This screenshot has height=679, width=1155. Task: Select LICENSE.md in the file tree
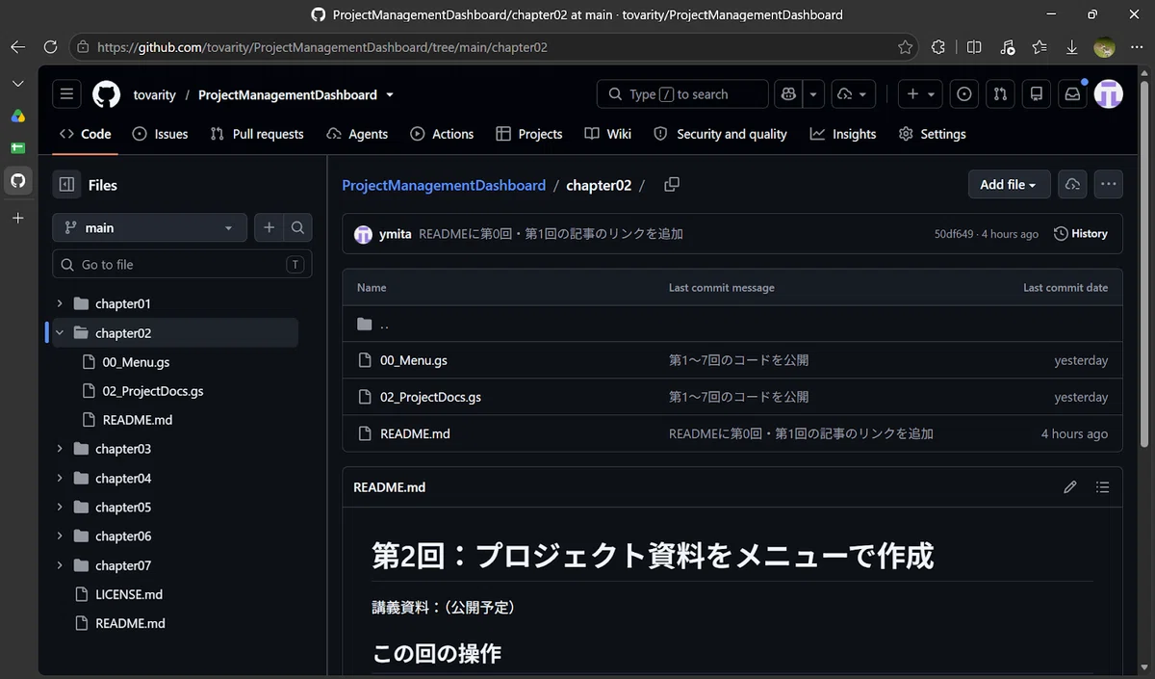pos(129,594)
